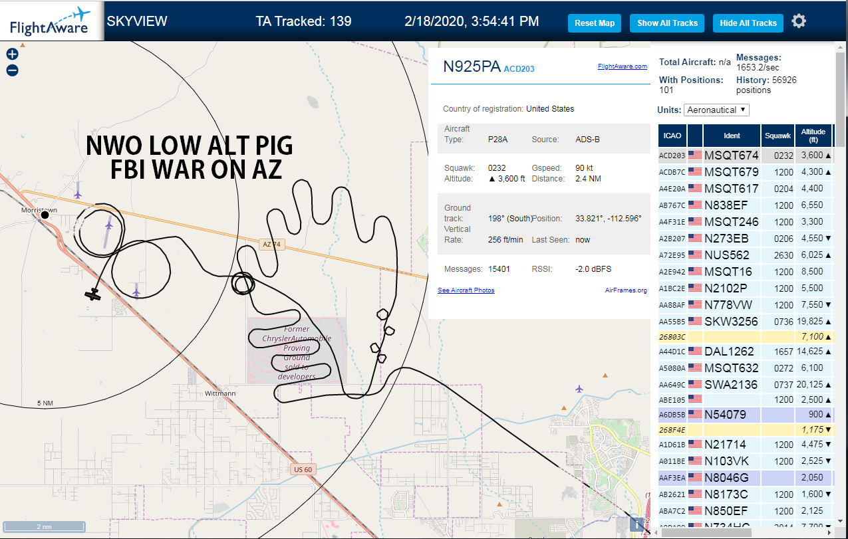The width and height of the screenshot is (848, 539).
Task: Select the N8173C aircraft row
Action: (746, 494)
